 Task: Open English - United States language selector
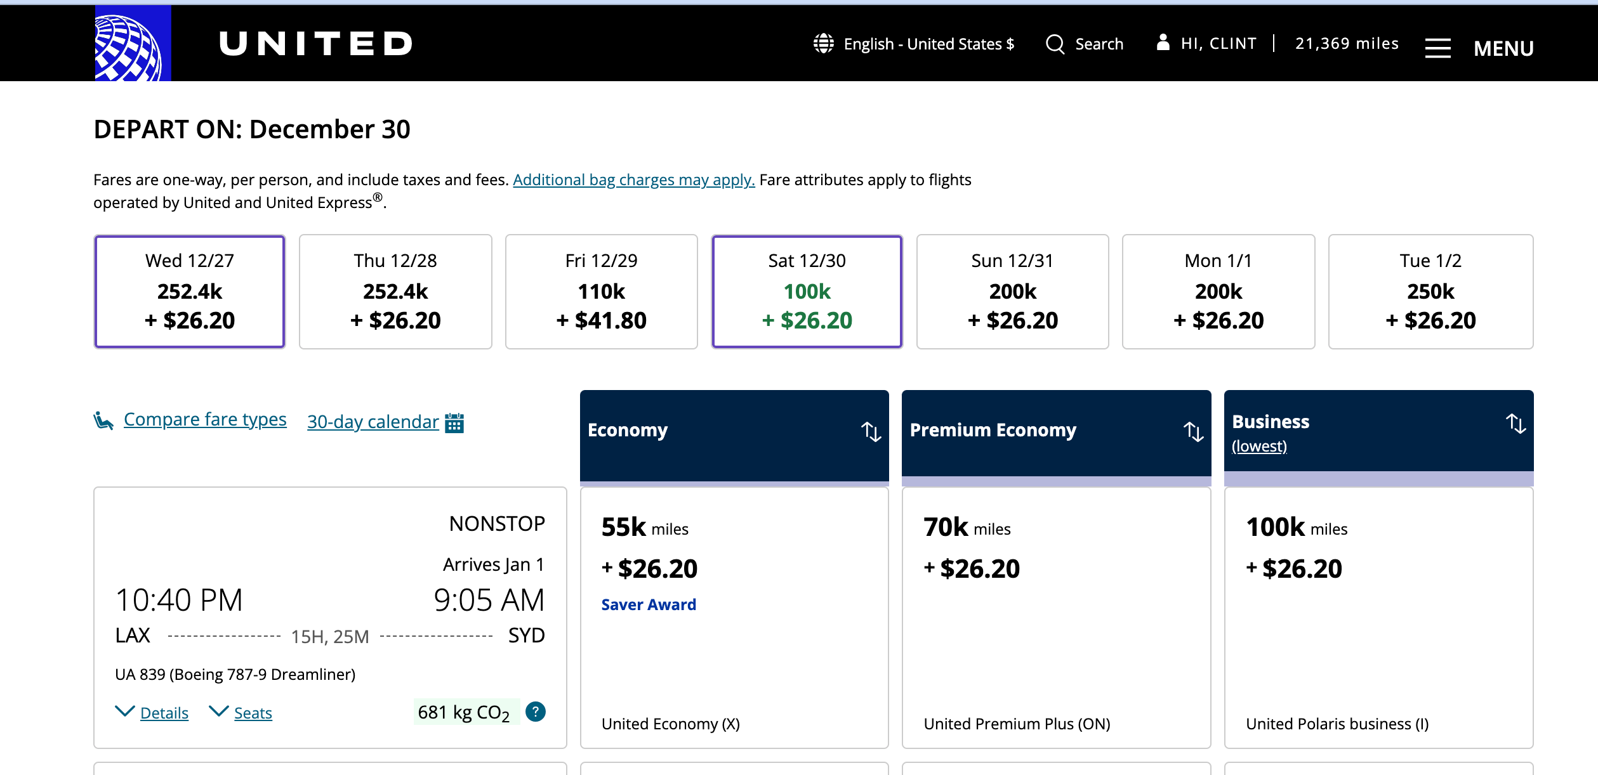928,44
